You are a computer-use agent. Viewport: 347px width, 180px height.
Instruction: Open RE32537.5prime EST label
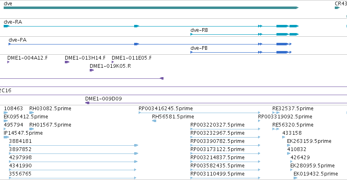coord(293,109)
